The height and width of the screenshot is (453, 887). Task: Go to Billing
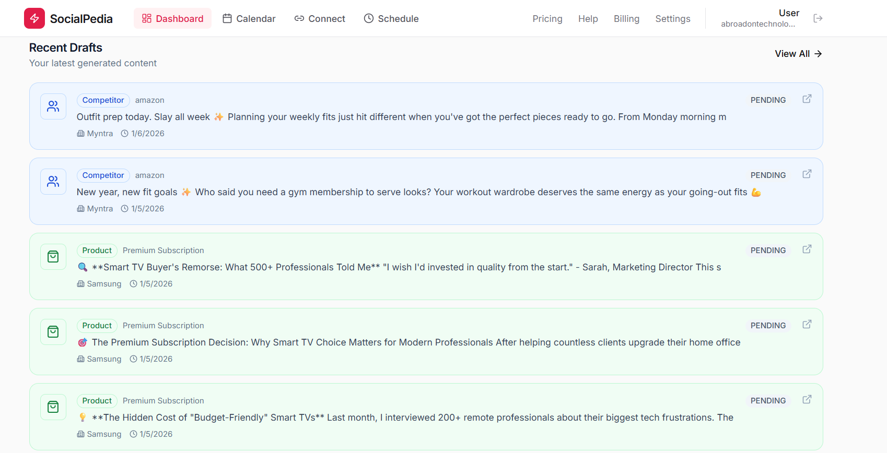click(x=626, y=19)
